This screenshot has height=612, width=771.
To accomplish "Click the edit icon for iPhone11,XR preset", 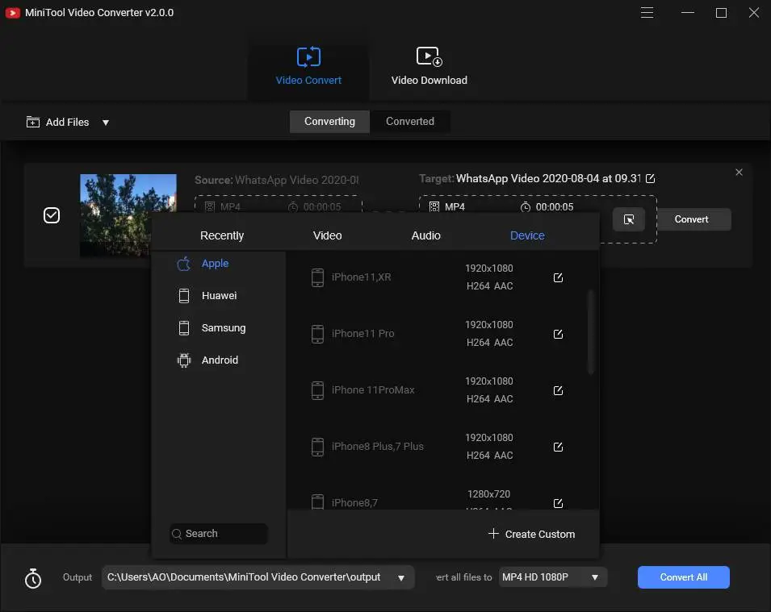I will click(x=558, y=277).
